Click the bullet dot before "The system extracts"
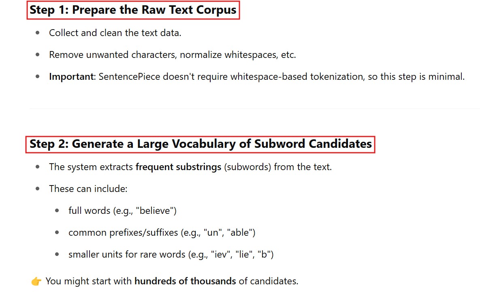The width and height of the screenshot is (480, 307). click(x=38, y=167)
